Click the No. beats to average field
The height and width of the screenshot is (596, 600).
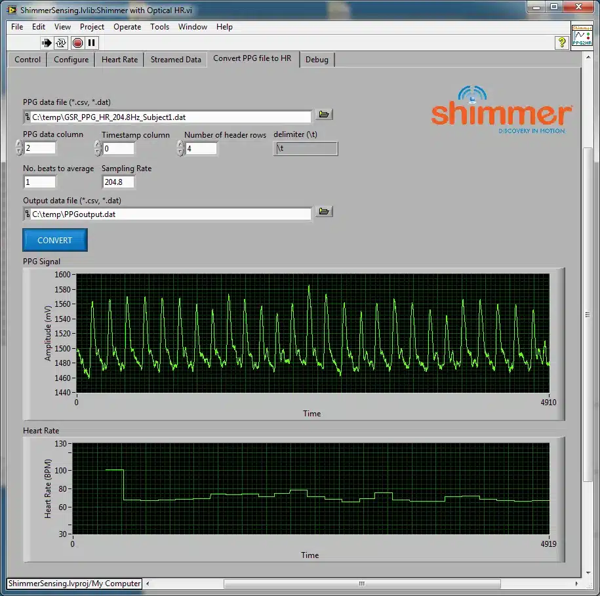click(x=40, y=182)
